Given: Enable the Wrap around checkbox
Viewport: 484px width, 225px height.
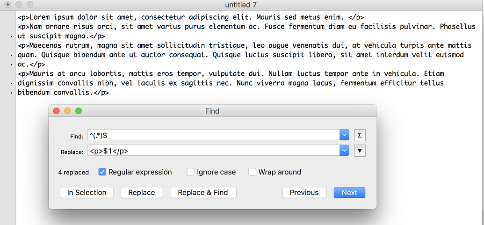Looking at the screenshot, I should click(x=253, y=172).
